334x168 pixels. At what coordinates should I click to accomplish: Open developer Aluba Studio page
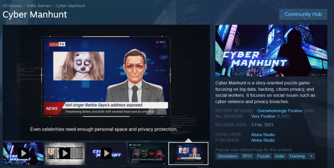click(x=263, y=135)
